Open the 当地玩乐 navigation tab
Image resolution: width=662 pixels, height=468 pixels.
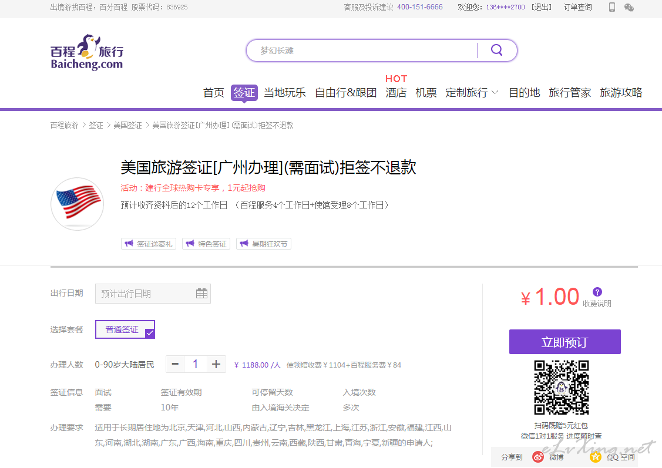284,93
